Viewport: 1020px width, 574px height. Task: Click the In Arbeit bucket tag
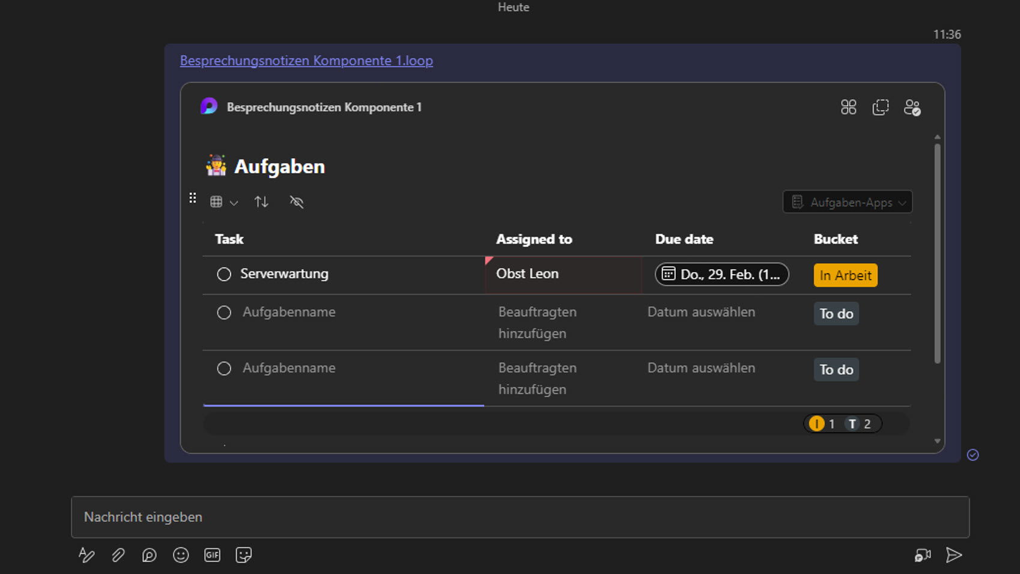[x=845, y=275]
